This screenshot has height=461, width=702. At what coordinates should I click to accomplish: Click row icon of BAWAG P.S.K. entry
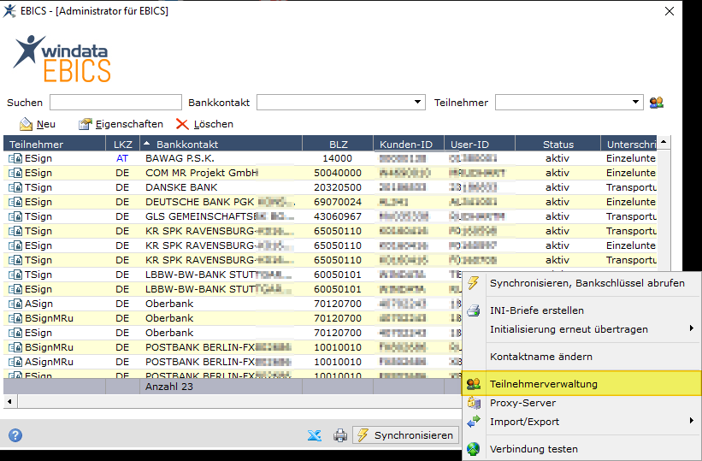[15, 158]
